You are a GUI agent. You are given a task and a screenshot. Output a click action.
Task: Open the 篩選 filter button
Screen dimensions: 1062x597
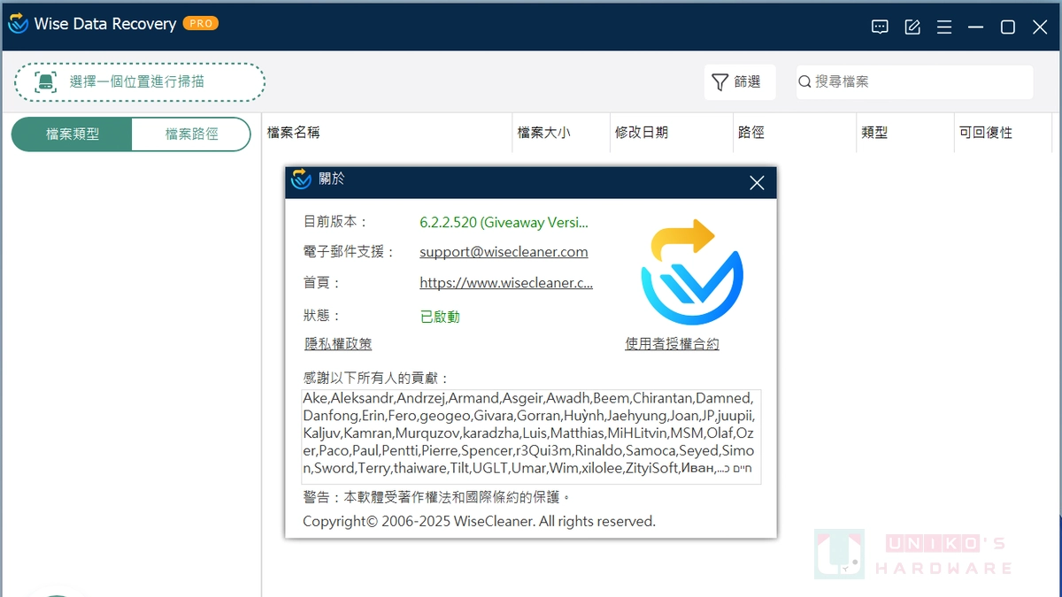click(740, 81)
